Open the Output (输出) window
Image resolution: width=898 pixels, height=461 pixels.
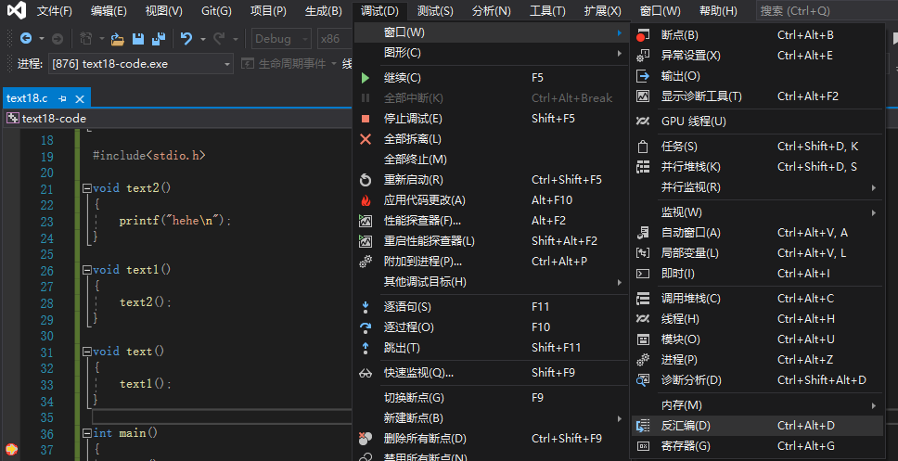[x=757, y=76]
